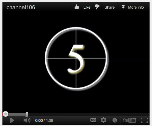Click the channel106 title
The height and width of the screenshot is (126, 152).
(21, 8)
